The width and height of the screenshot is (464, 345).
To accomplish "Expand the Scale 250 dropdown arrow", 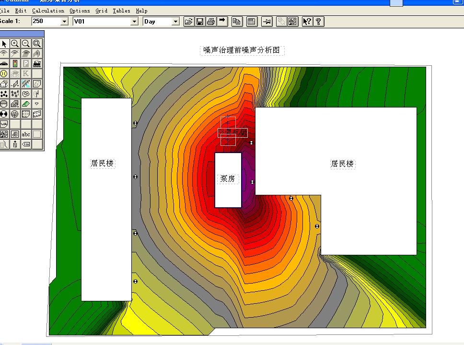I will click(x=64, y=21).
